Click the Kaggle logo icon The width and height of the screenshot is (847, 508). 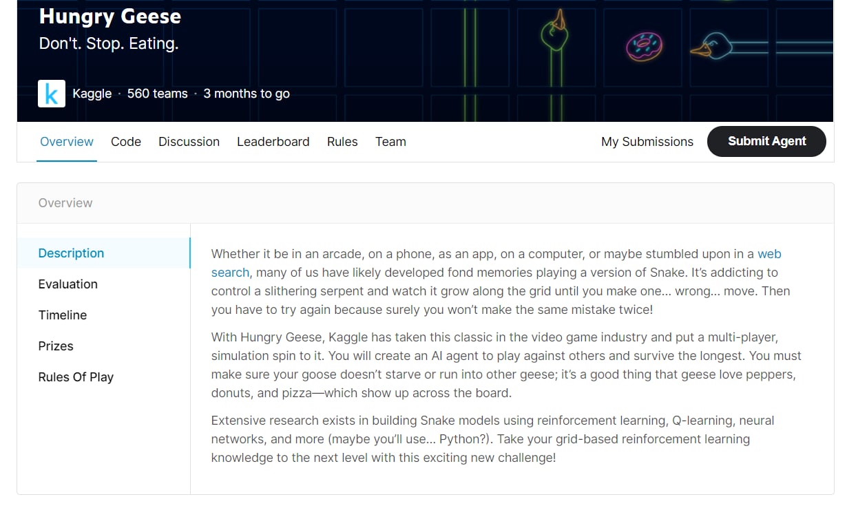pos(52,94)
